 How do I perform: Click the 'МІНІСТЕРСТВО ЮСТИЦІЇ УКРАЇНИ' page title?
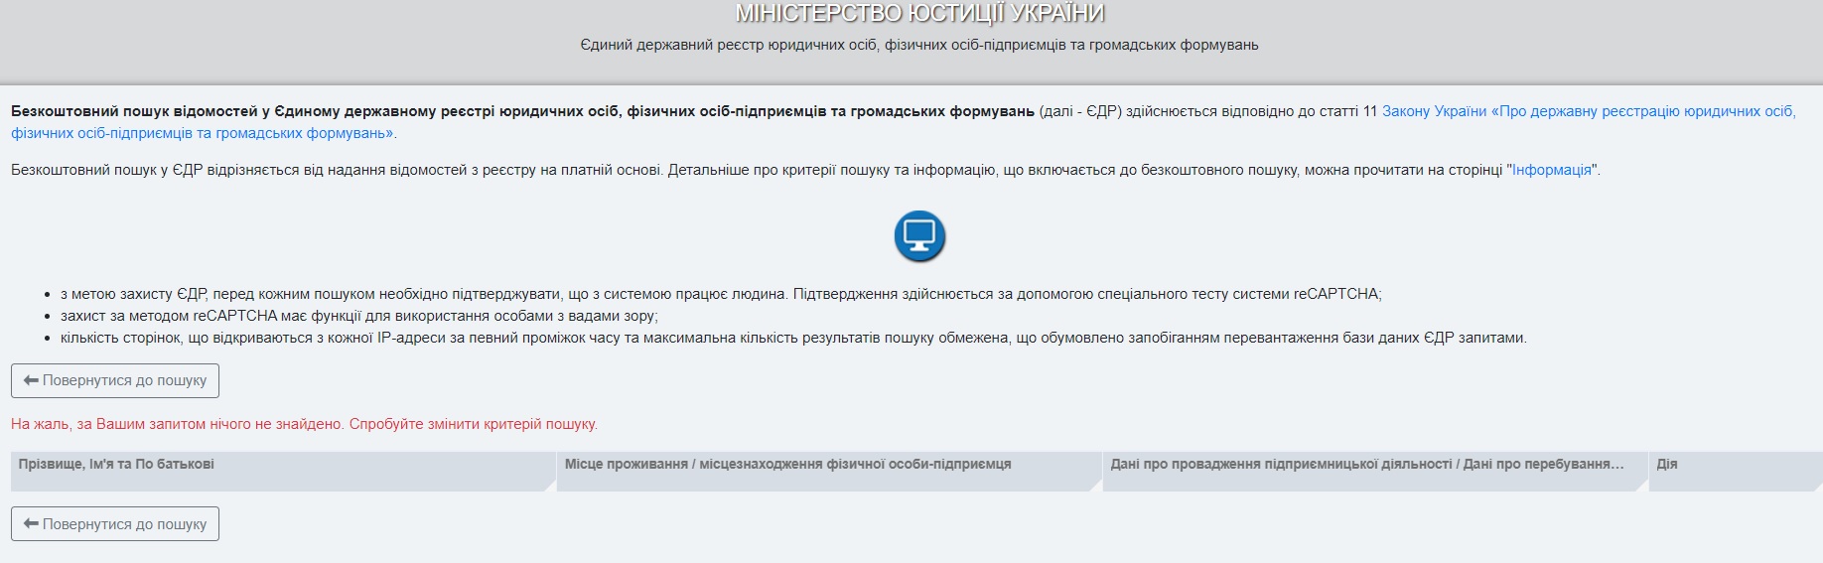(x=918, y=14)
